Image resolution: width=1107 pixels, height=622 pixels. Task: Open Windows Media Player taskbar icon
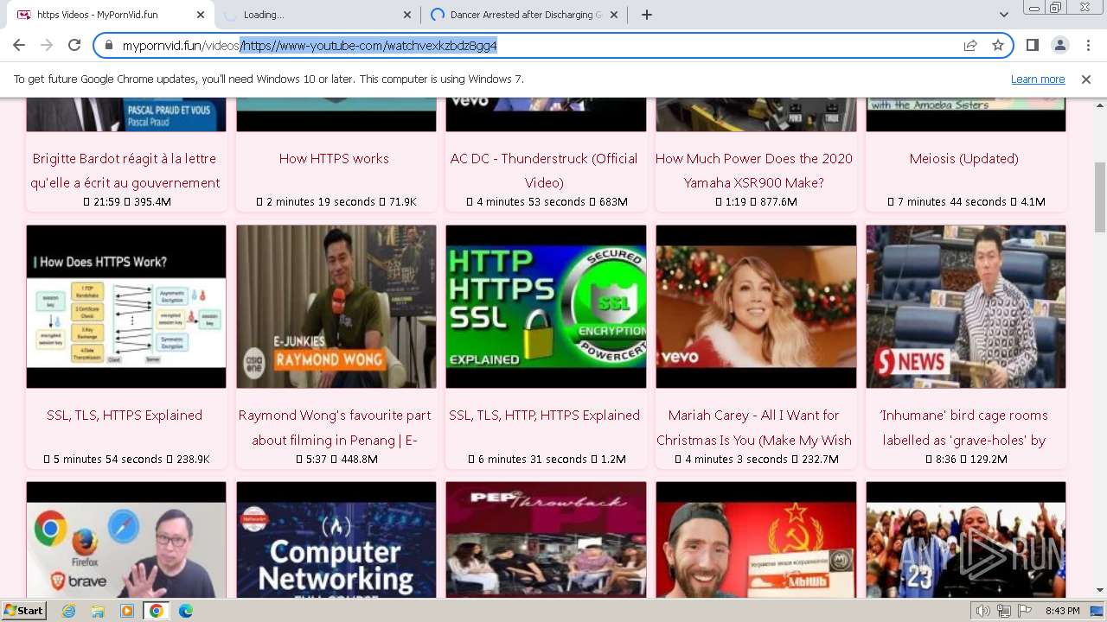point(127,611)
